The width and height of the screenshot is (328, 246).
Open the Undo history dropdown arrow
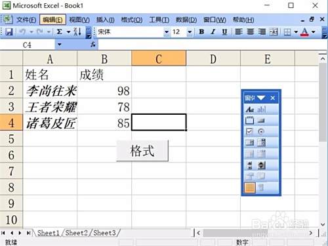point(31,32)
